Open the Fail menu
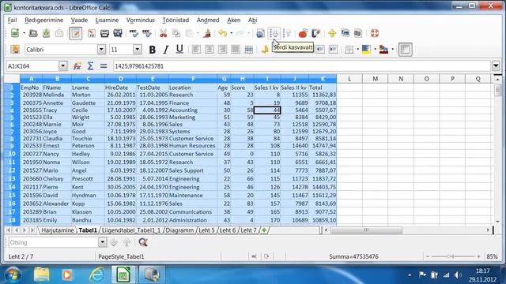The height and width of the screenshot is (284, 506). 13,20
